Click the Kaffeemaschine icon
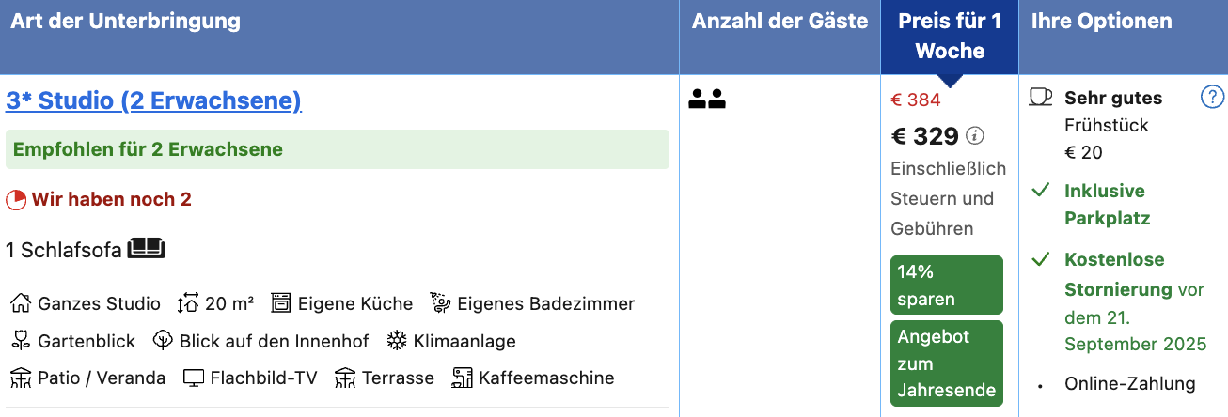 tap(462, 378)
